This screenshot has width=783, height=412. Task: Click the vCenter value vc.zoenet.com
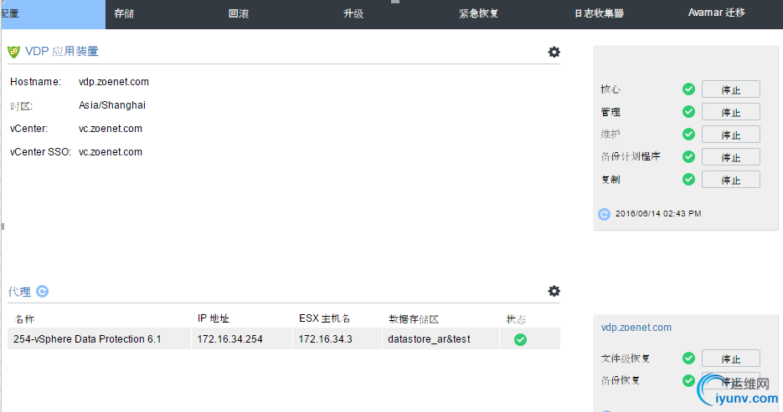click(111, 129)
